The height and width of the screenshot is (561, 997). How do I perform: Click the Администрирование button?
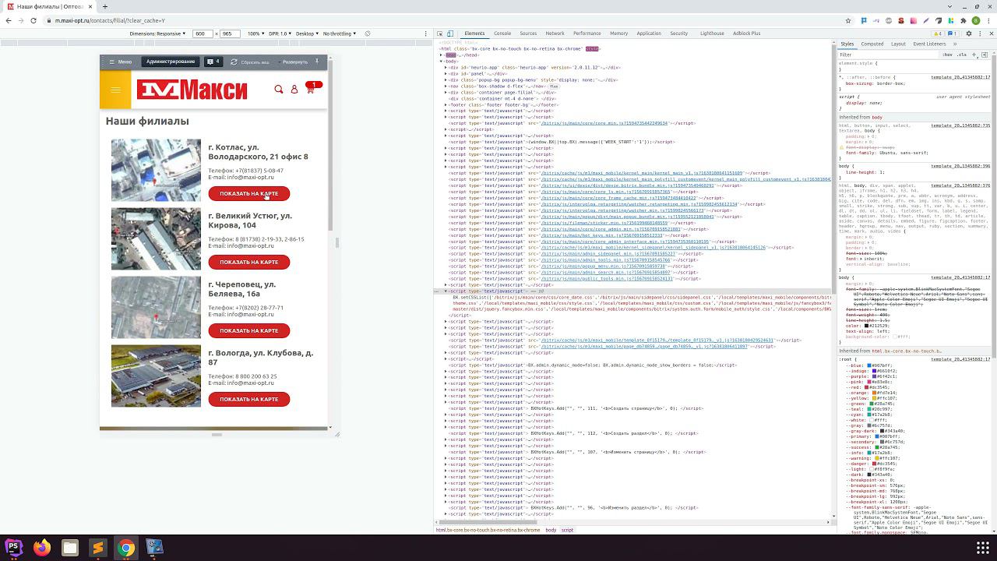coord(171,62)
